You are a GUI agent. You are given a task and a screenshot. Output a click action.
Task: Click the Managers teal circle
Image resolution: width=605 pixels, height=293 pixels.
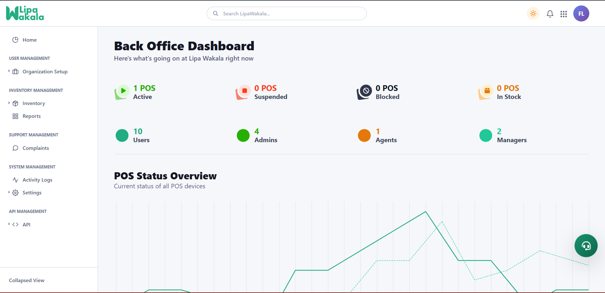[486, 135]
